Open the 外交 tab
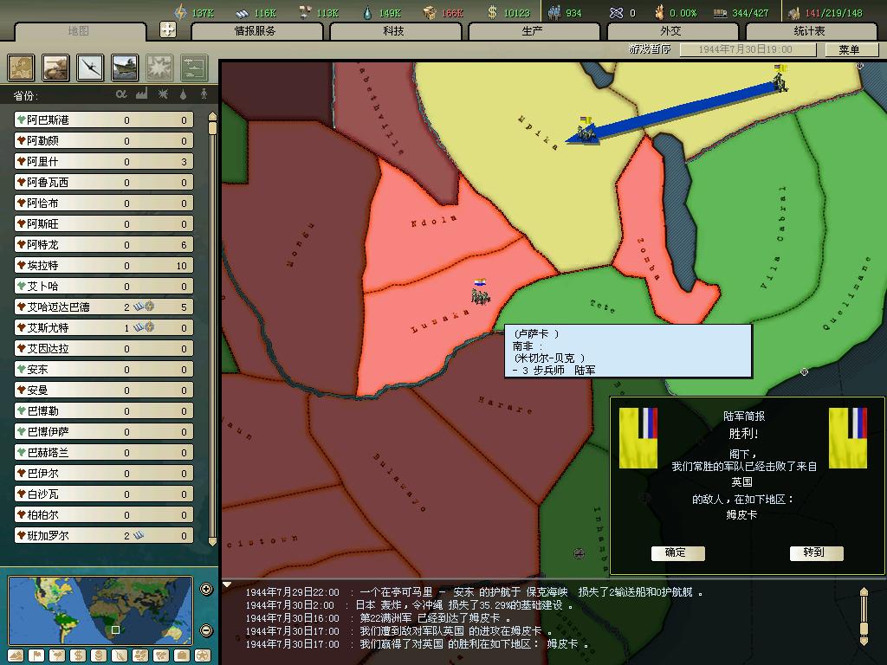This screenshot has height=665, width=887. pos(671,31)
